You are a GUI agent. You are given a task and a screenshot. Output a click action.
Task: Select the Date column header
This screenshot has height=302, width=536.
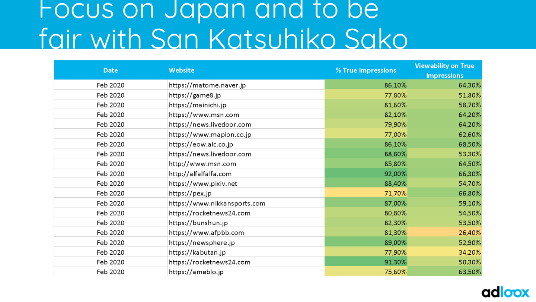pyautogui.click(x=111, y=70)
